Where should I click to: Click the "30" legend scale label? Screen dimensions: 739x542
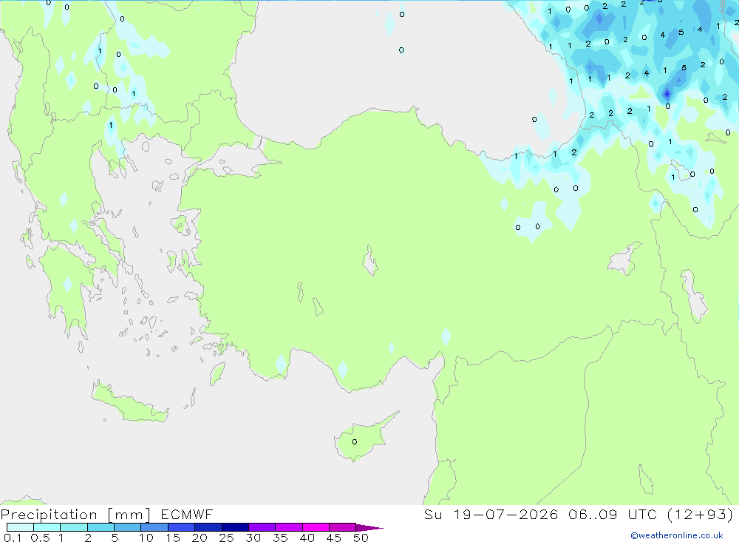click(253, 538)
